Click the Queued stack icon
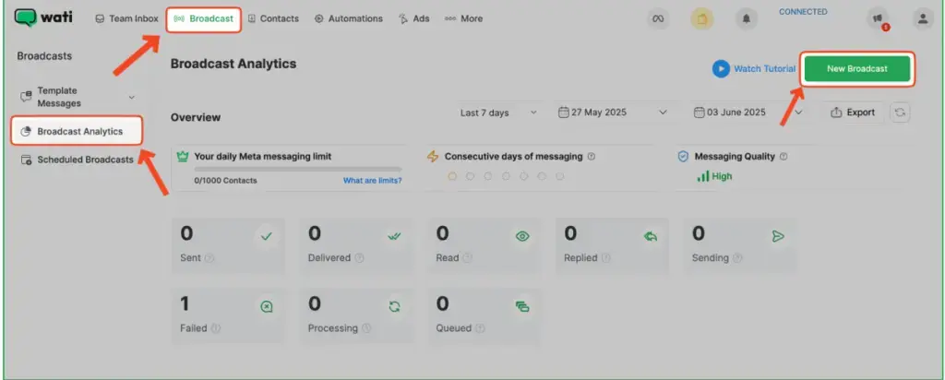 point(522,307)
